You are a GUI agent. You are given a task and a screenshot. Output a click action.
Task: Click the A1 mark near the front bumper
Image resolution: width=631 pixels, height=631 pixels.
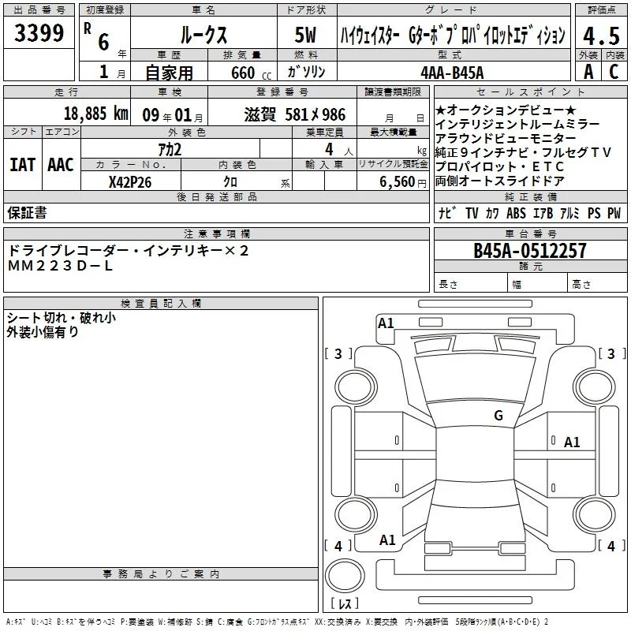click(x=386, y=323)
